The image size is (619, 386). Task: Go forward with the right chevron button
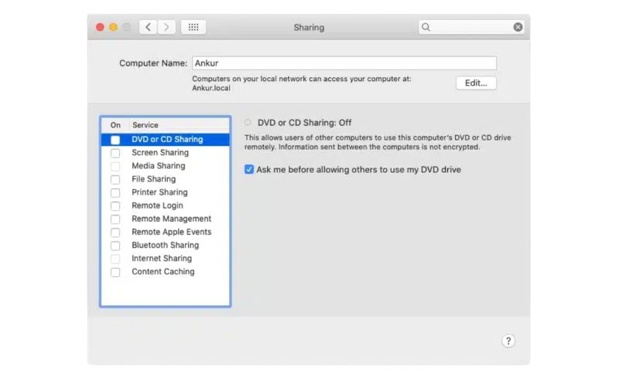coord(166,27)
